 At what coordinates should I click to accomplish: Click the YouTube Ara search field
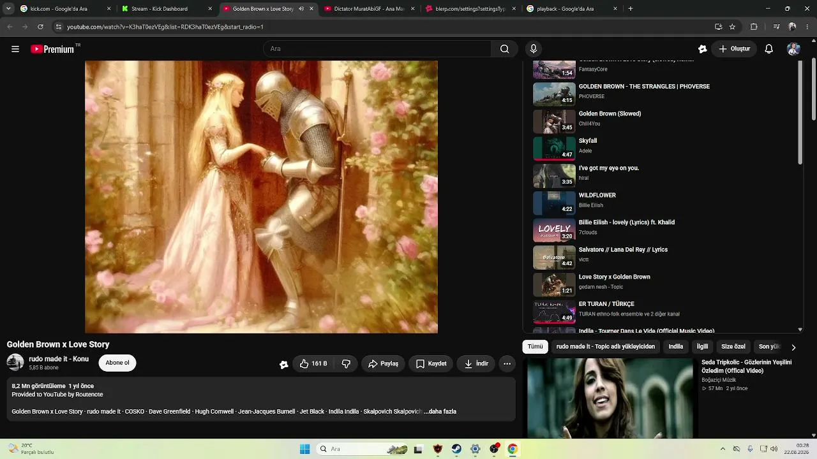point(377,49)
